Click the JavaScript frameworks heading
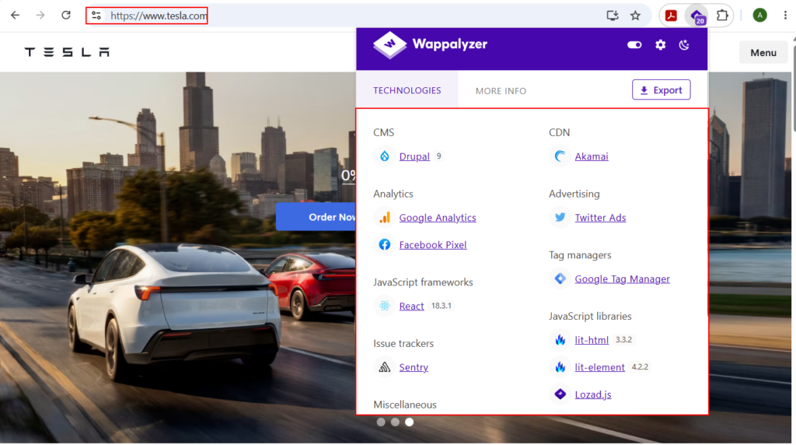 (423, 282)
